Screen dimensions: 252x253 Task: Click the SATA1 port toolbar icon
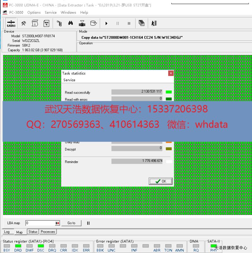pyautogui.click(x=11, y=23)
